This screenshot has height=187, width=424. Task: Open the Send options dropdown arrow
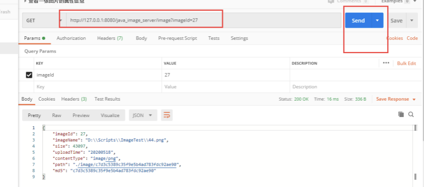(378, 20)
